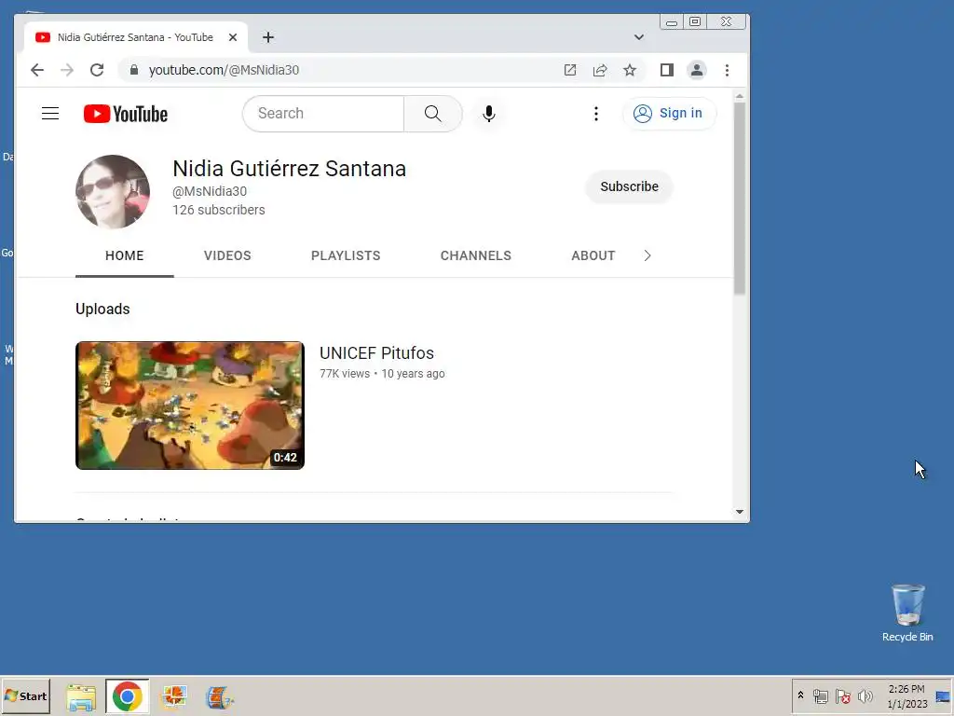The width and height of the screenshot is (954, 716).
Task: Switch to the ABOUT tab
Action: pos(593,255)
